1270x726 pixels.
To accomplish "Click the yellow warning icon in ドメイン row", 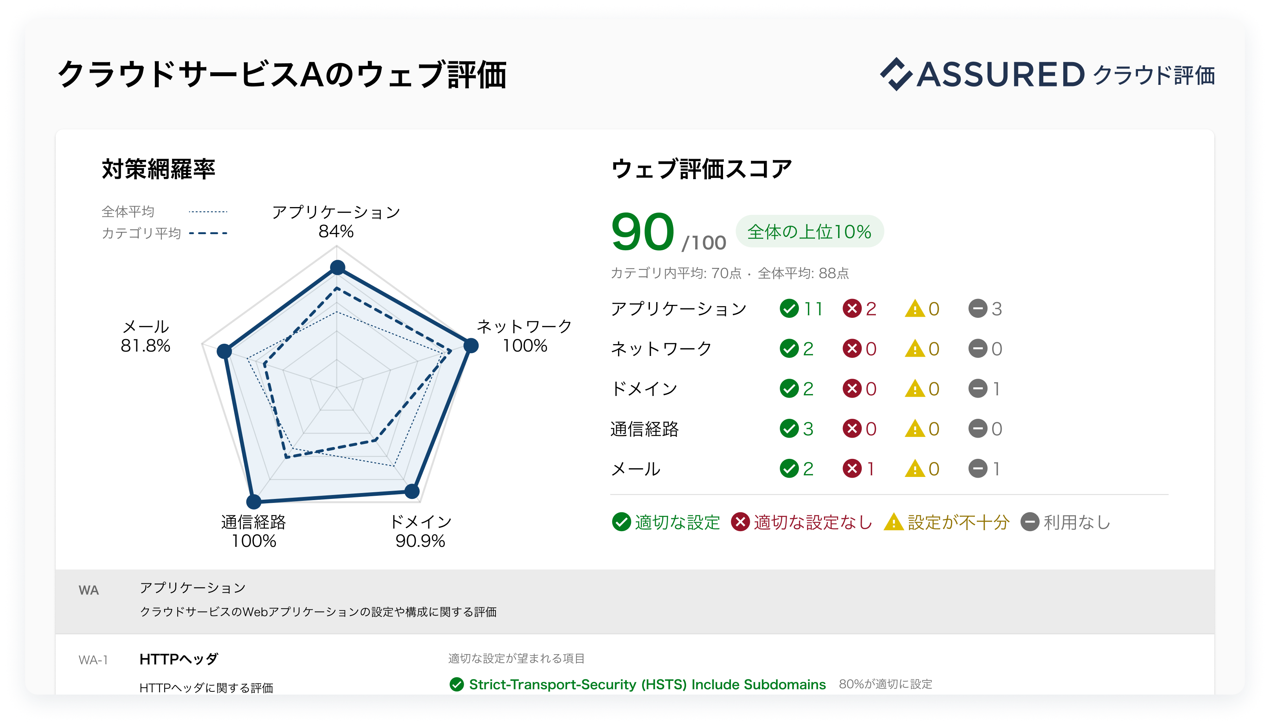I will click(914, 389).
